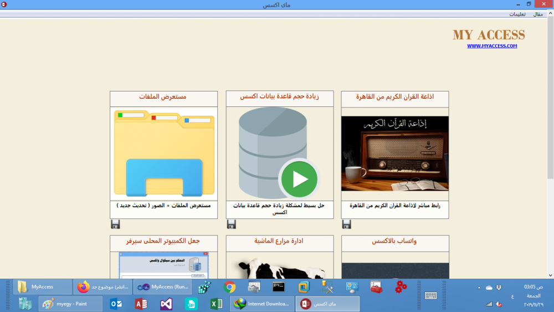Click muted volume tray icon
The width and height of the screenshot is (554, 312).
coord(499,304)
